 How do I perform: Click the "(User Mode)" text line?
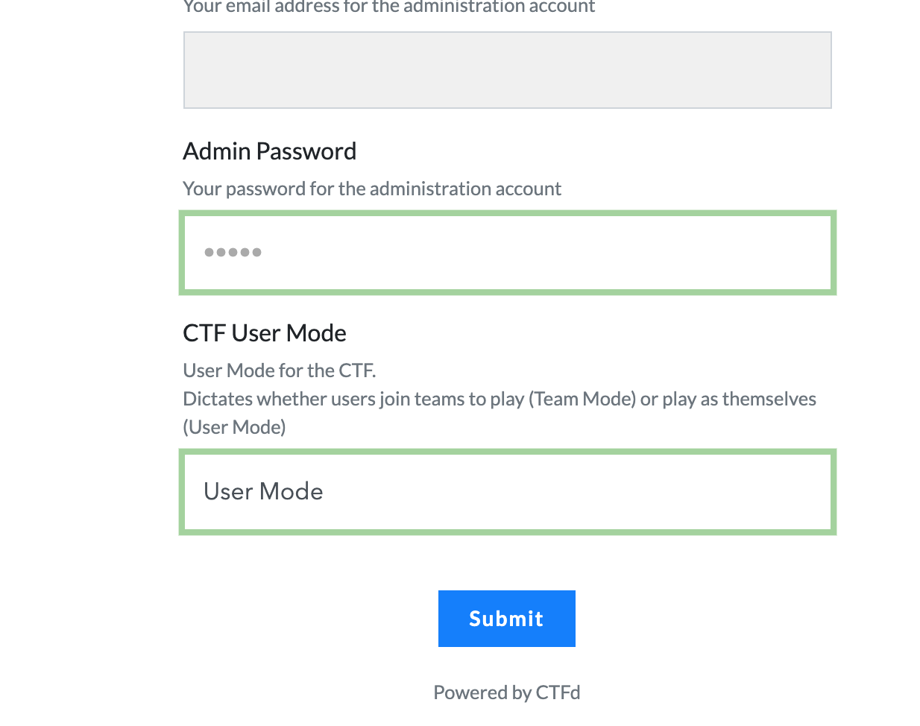point(234,426)
